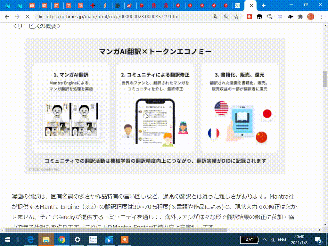Click the Google Translate page icon
The height and width of the screenshot is (246, 328).
coord(216,17)
